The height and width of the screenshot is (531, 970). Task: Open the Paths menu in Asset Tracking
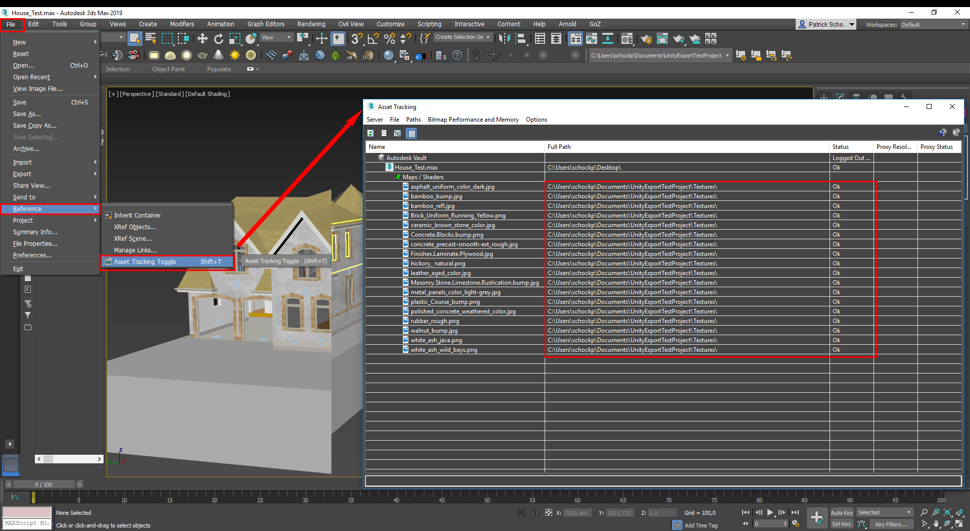(413, 120)
